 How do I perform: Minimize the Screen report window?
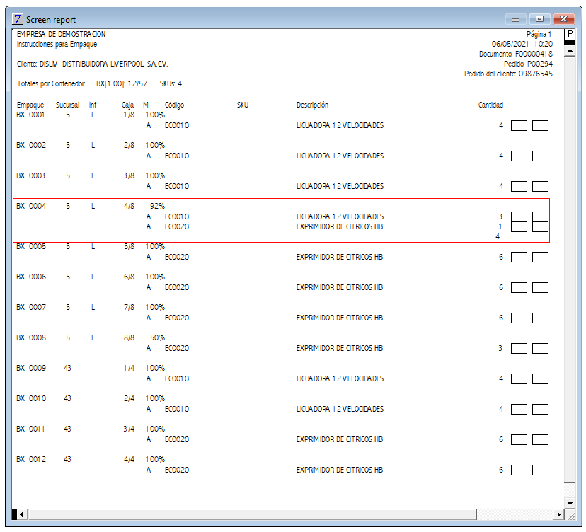(515, 19)
